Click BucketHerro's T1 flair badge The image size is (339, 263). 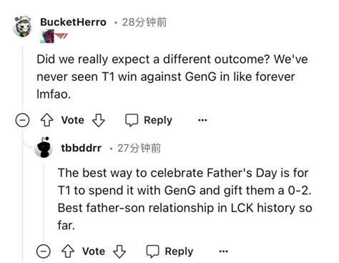pos(62,37)
